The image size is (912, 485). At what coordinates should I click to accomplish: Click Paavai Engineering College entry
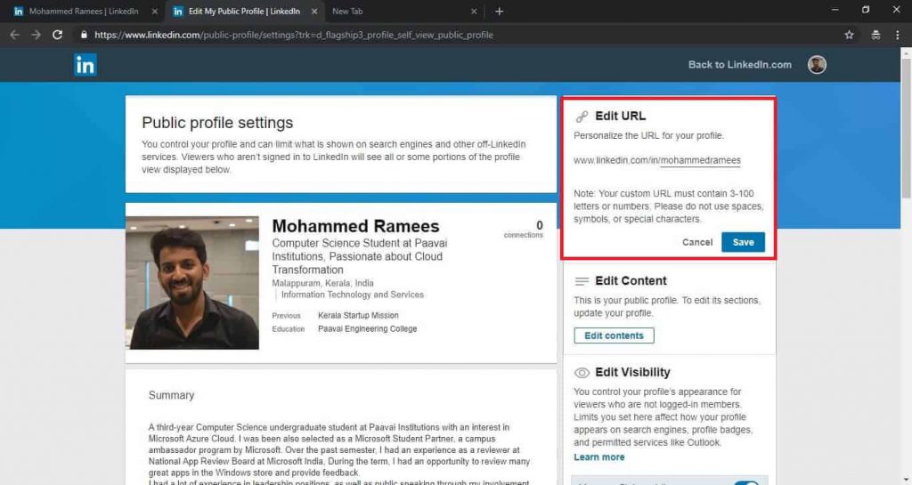[367, 328]
